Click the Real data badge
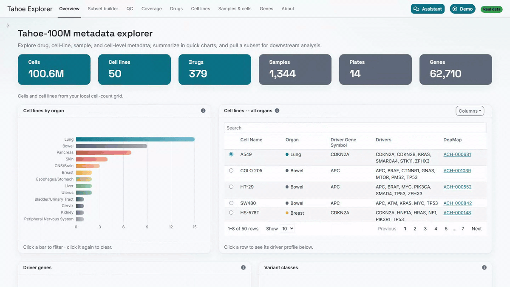 point(492,9)
